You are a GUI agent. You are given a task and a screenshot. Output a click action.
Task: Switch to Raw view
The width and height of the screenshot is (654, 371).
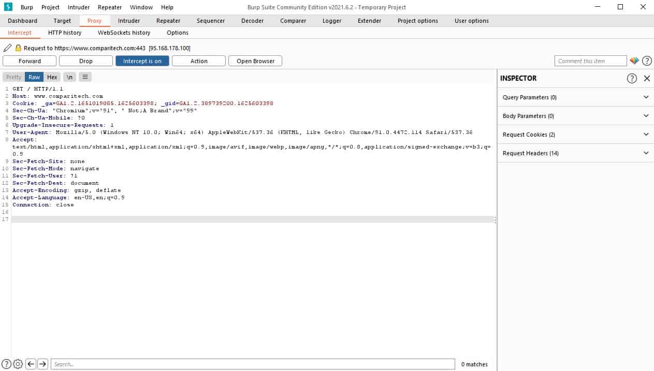tap(34, 77)
